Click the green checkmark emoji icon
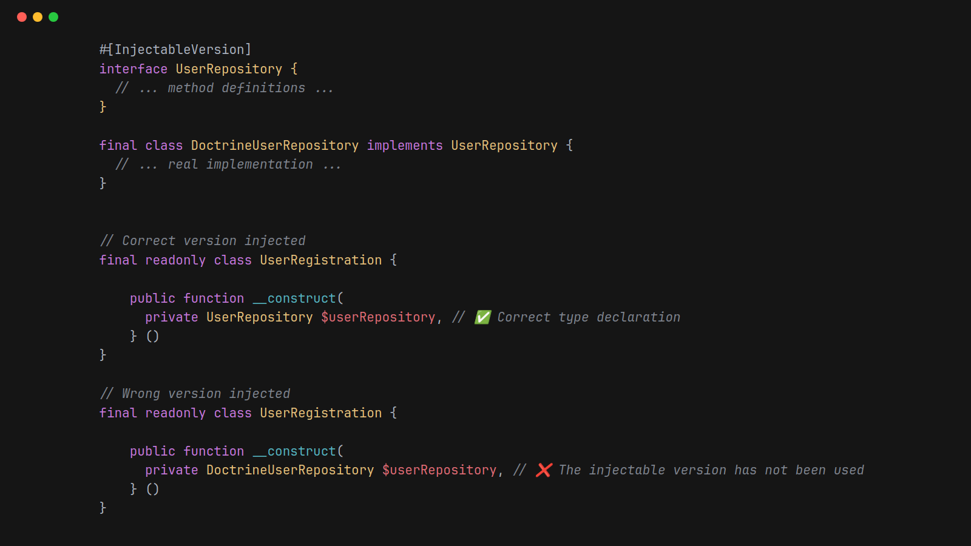The height and width of the screenshot is (546, 971). [x=482, y=317]
